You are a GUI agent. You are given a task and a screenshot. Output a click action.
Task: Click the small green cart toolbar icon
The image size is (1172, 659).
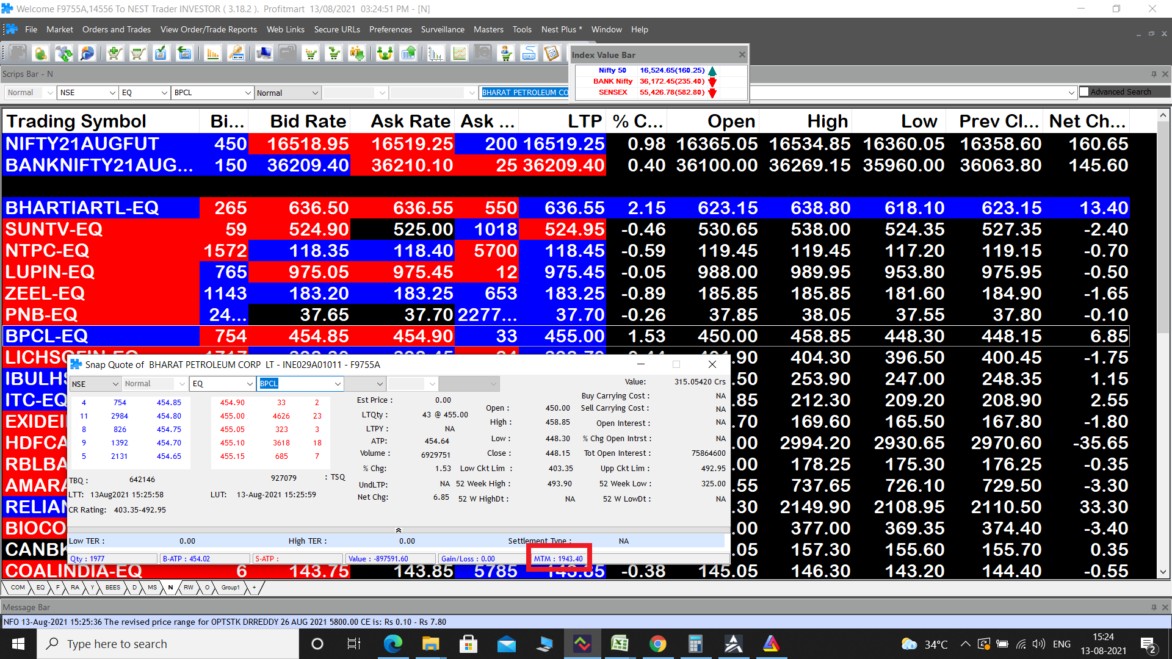pyautogui.click(x=311, y=54)
